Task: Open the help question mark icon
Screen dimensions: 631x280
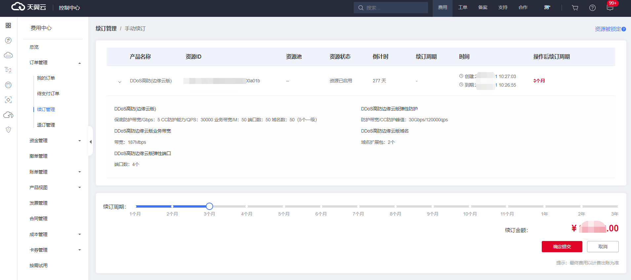Action: tap(592, 8)
